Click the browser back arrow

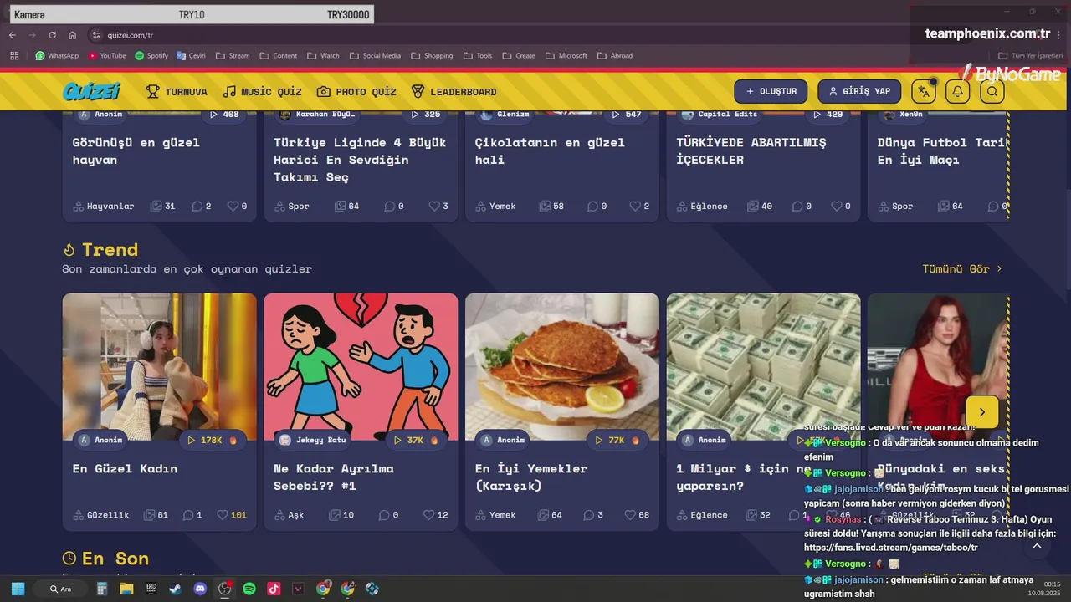coord(13,35)
